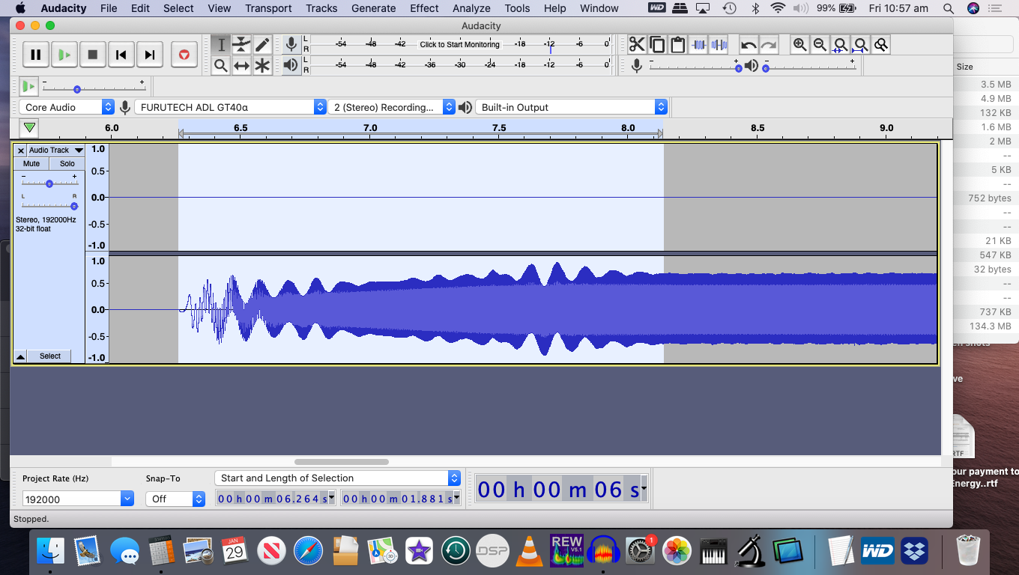The width and height of the screenshot is (1019, 575).
Task: Open the Snap-To Off dropdown
Action: pyautogui.click(x=175, y=499)
